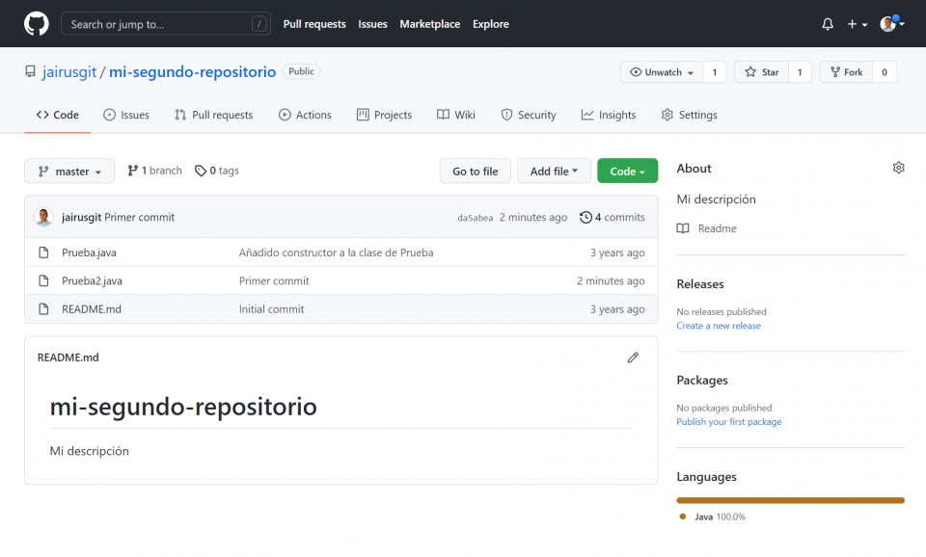The height and width of the screenshot is (557, 926).
Task: Edit README with the pencil icon
Action: (633, 358)
